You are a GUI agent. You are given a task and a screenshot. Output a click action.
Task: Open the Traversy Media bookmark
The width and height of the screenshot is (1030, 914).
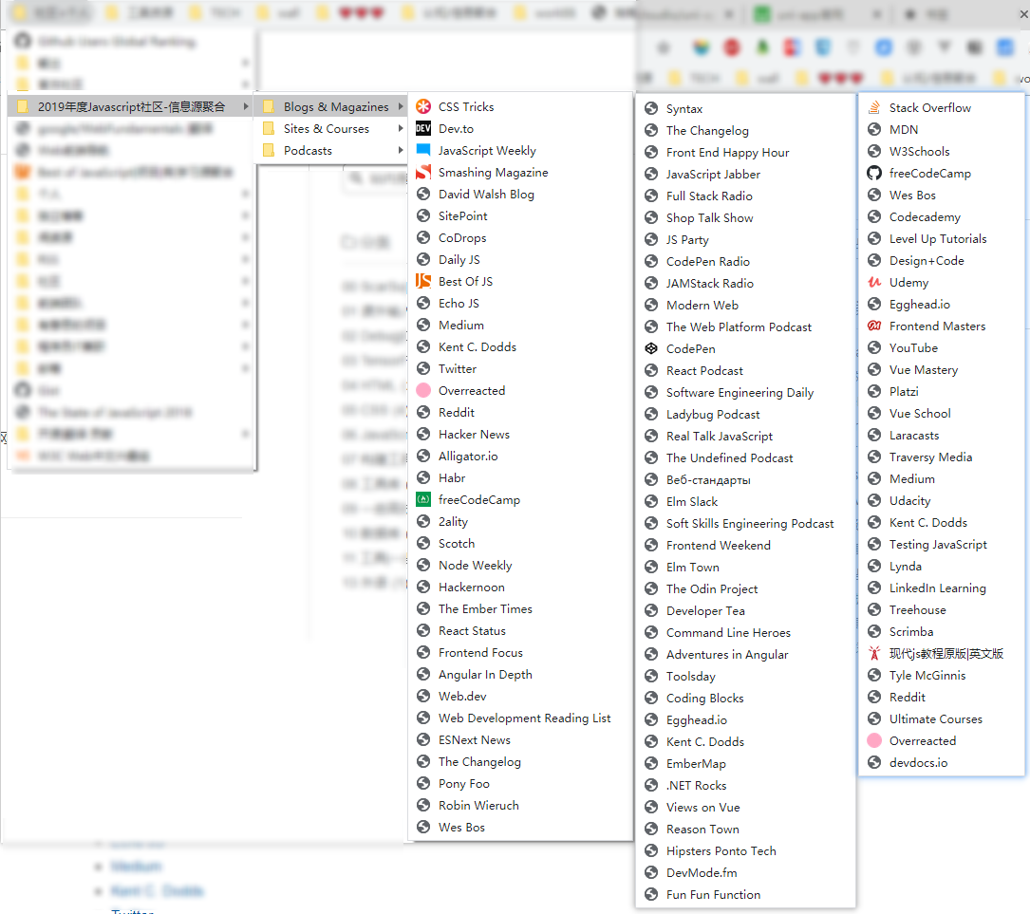(x=942, y=457)
